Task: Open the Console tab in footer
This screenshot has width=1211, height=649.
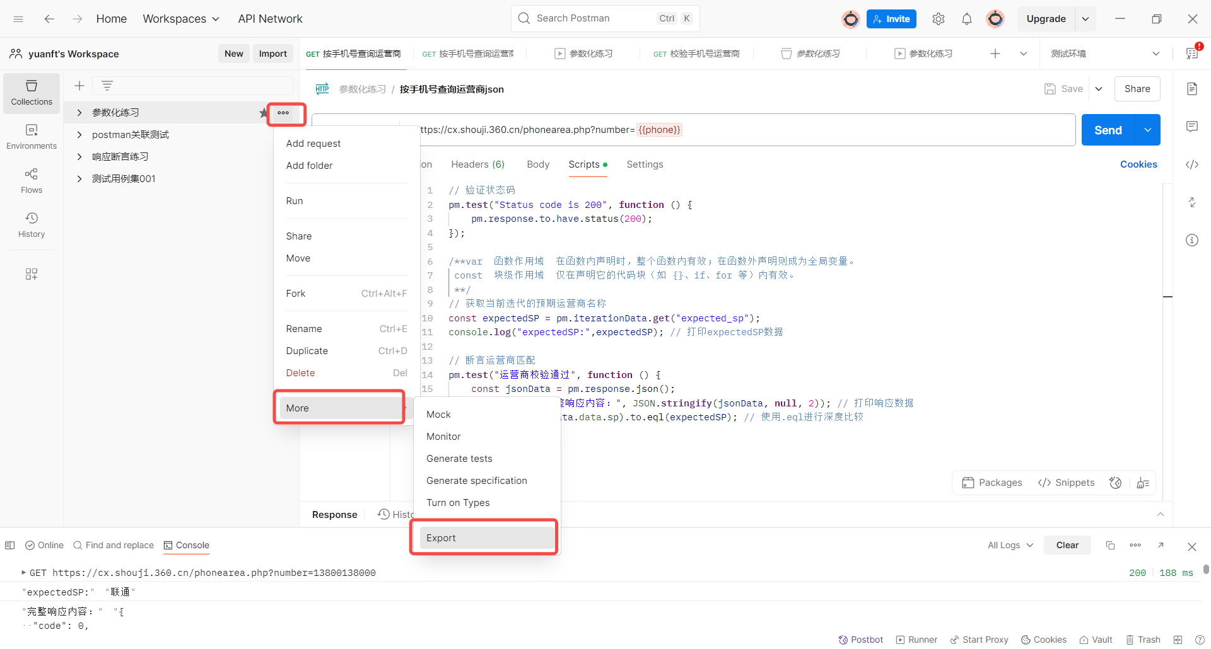Action: click(187, 545)
